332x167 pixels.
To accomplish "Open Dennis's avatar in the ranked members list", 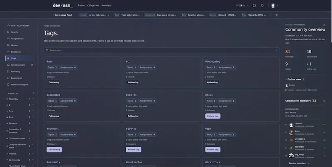I will click(x=291, y=125).
